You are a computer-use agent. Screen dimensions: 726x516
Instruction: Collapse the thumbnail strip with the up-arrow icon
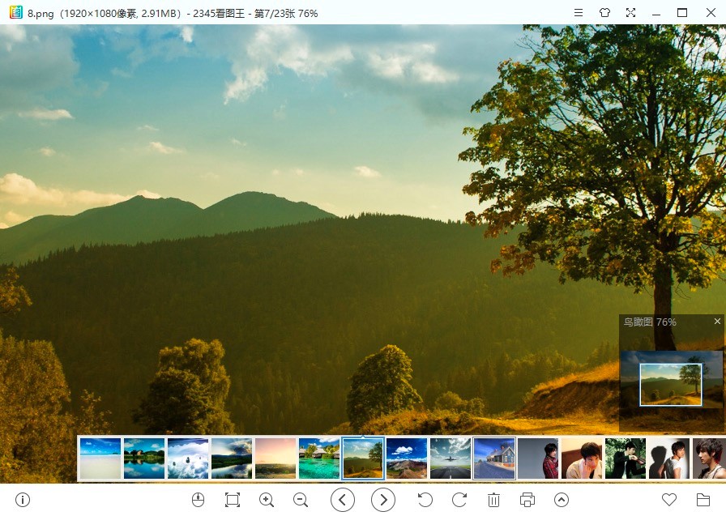[x=562, y=500]
